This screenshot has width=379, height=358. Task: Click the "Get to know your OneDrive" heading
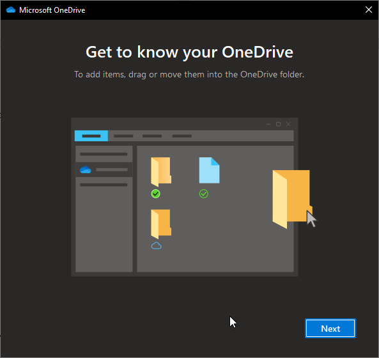[189, 52]
